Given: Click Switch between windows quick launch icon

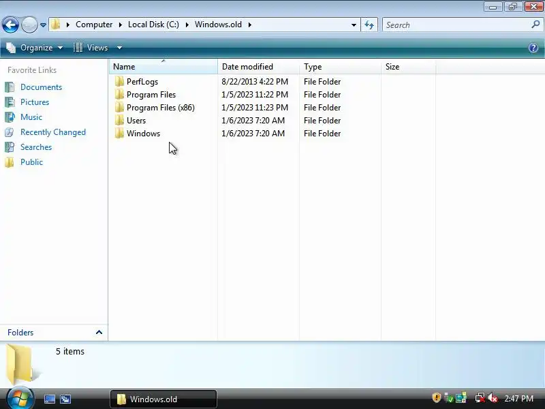Looking at the screenshot, I should pos(65,399).
